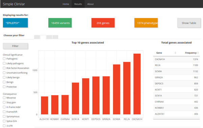The width and height of the screenshot is (203, 128).
Task: Check the Missense consequence option
Action: (x=4, y=98)
